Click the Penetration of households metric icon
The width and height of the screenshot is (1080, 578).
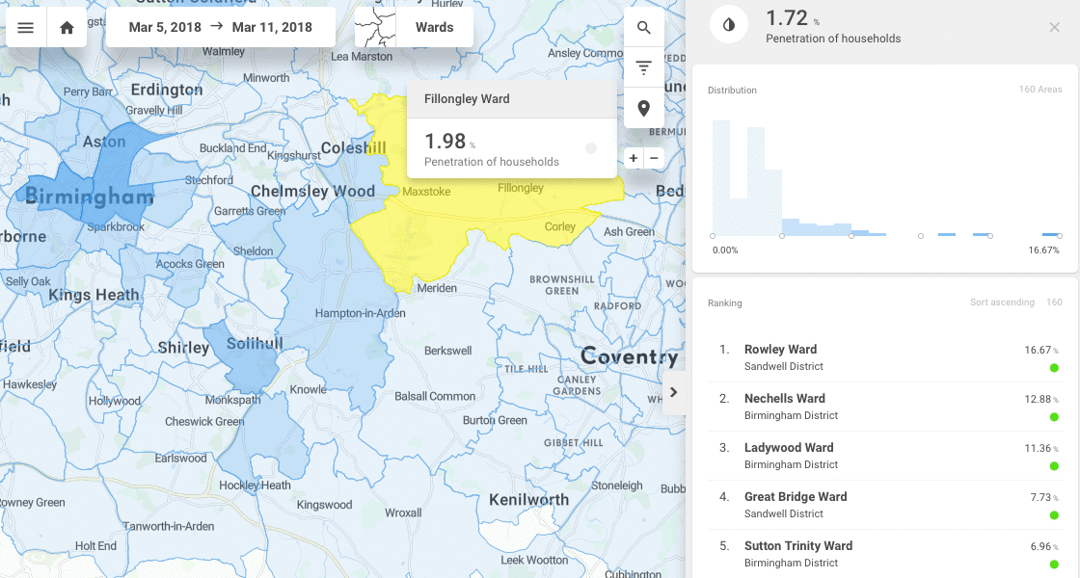(x=728, y=23)
